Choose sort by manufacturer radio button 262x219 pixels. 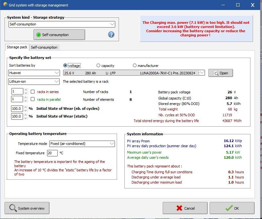[135, 65]
